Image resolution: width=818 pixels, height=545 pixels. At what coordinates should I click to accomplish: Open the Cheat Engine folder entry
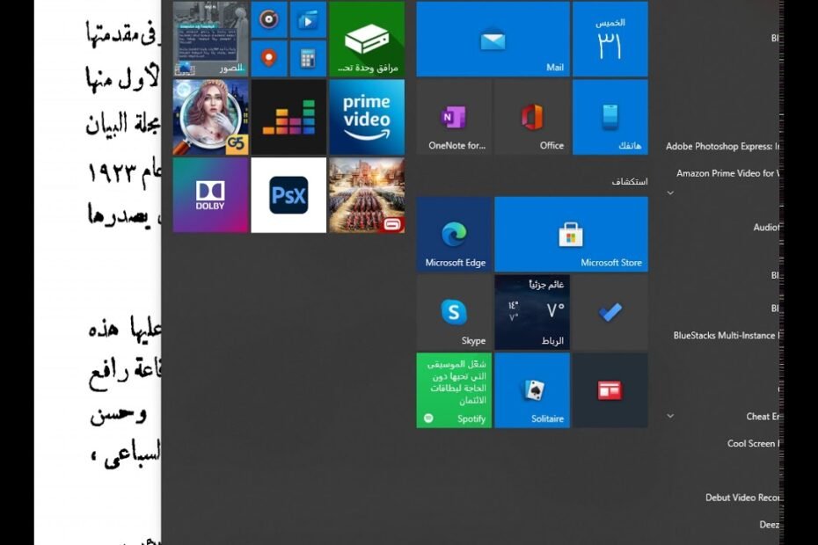point(763,416)
